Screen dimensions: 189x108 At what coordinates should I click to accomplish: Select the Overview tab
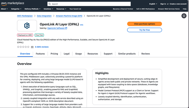(x=25, y=54)
